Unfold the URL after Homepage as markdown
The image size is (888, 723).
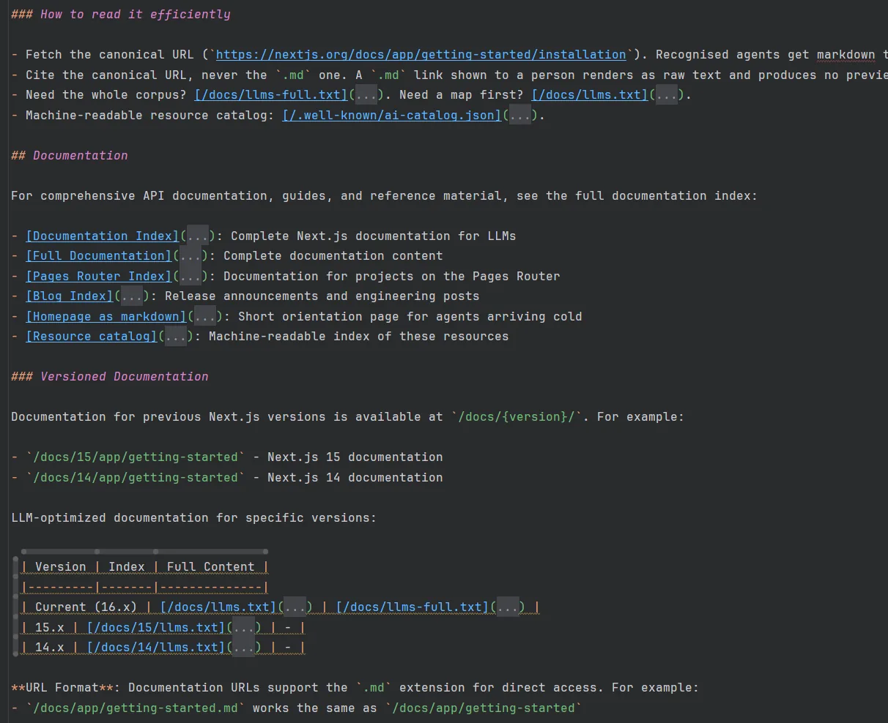(205, 316)
